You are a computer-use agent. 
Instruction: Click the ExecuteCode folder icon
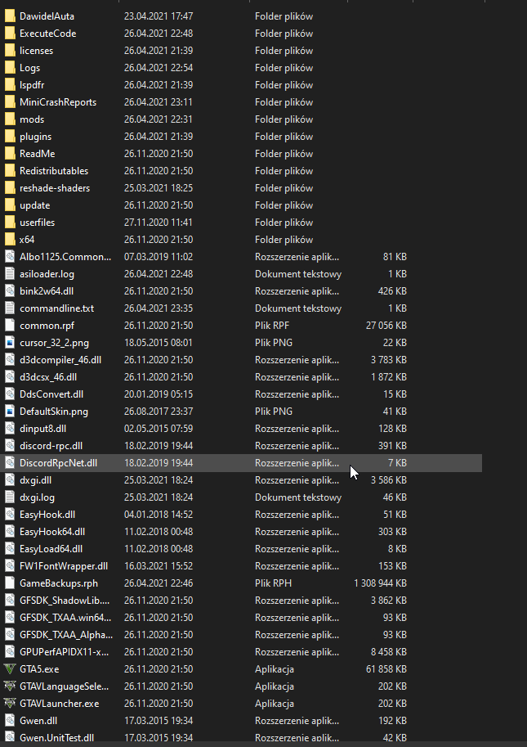pyautogui.click(x=10, y=34)
